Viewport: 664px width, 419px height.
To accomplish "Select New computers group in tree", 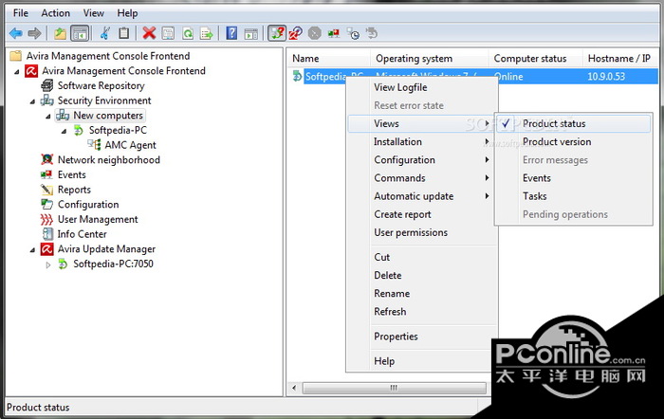I will (x=108, y=115).
